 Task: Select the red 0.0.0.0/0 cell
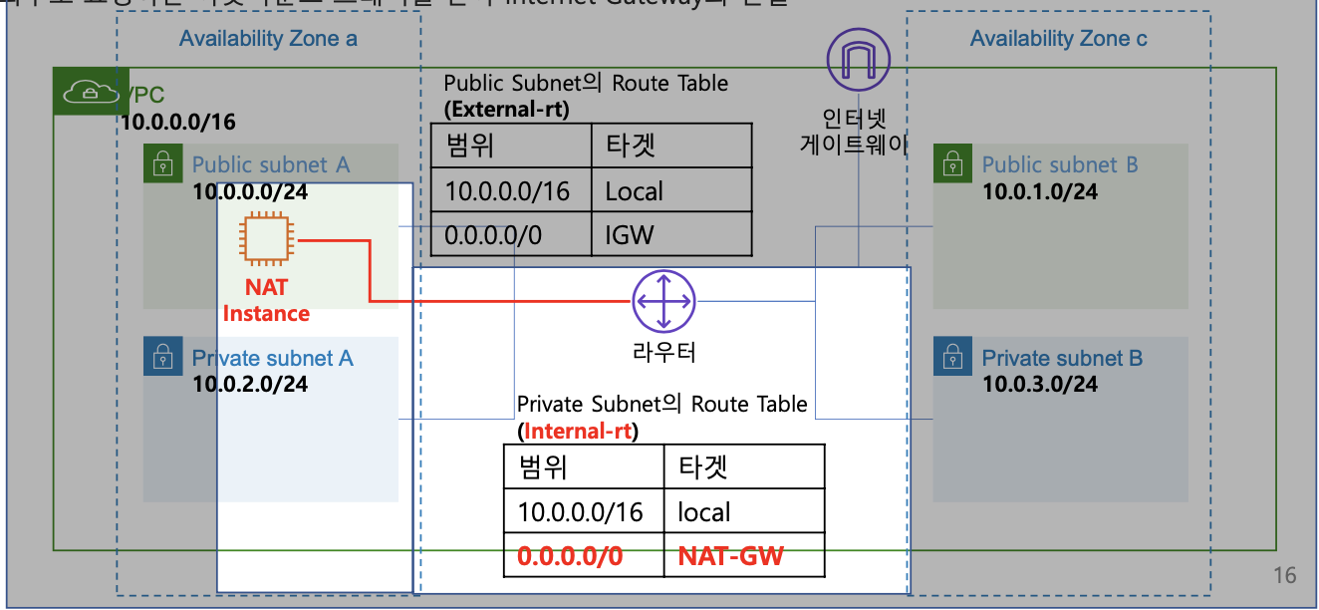[x=584, y=555]
